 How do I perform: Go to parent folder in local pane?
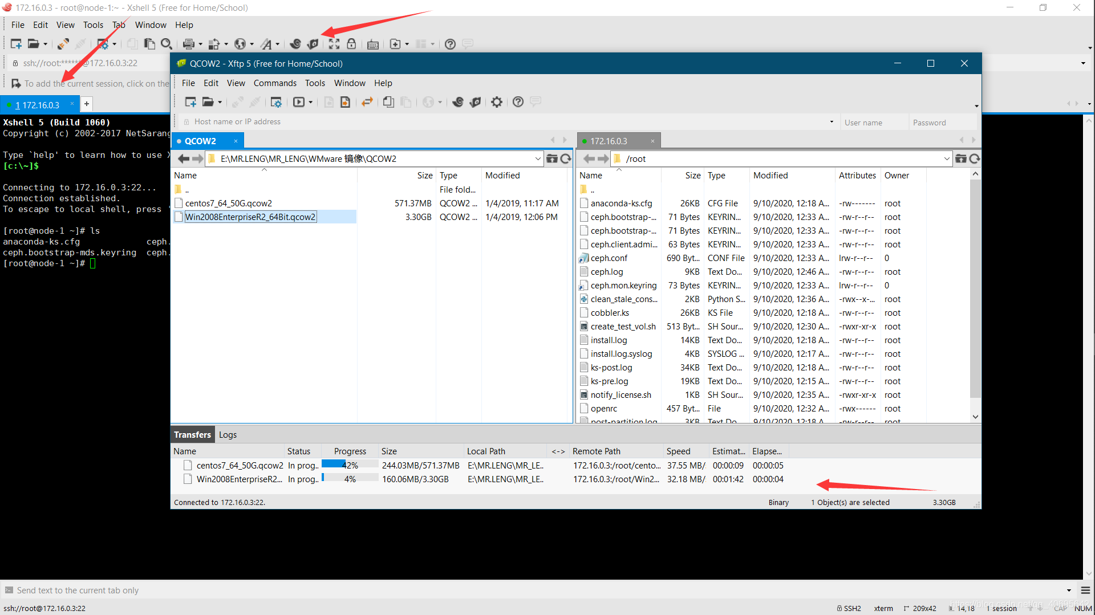(x=552, y=158)
